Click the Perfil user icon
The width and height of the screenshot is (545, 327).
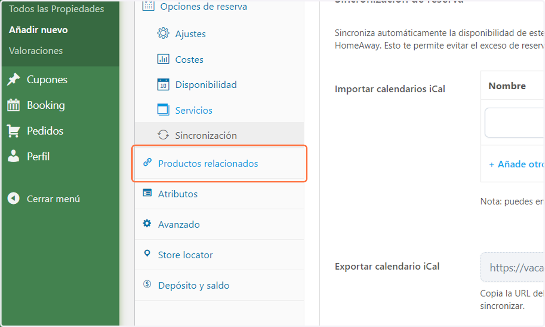tap(14, 156)
